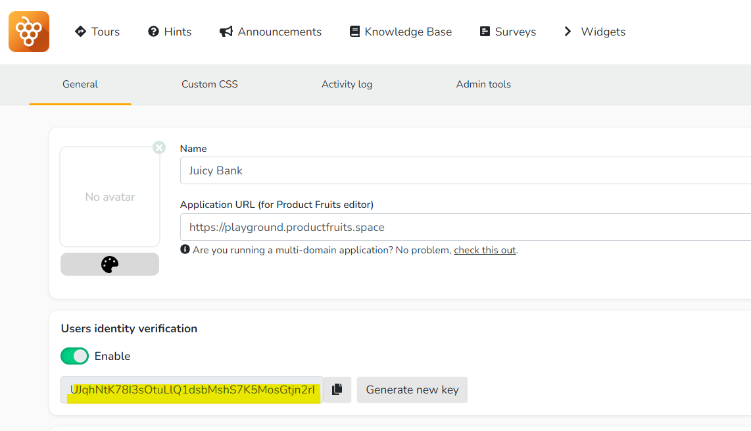Click the 'Application URL (for Product Fruits editor)' label
Screen dimensions: 751x431
(277, 205)
